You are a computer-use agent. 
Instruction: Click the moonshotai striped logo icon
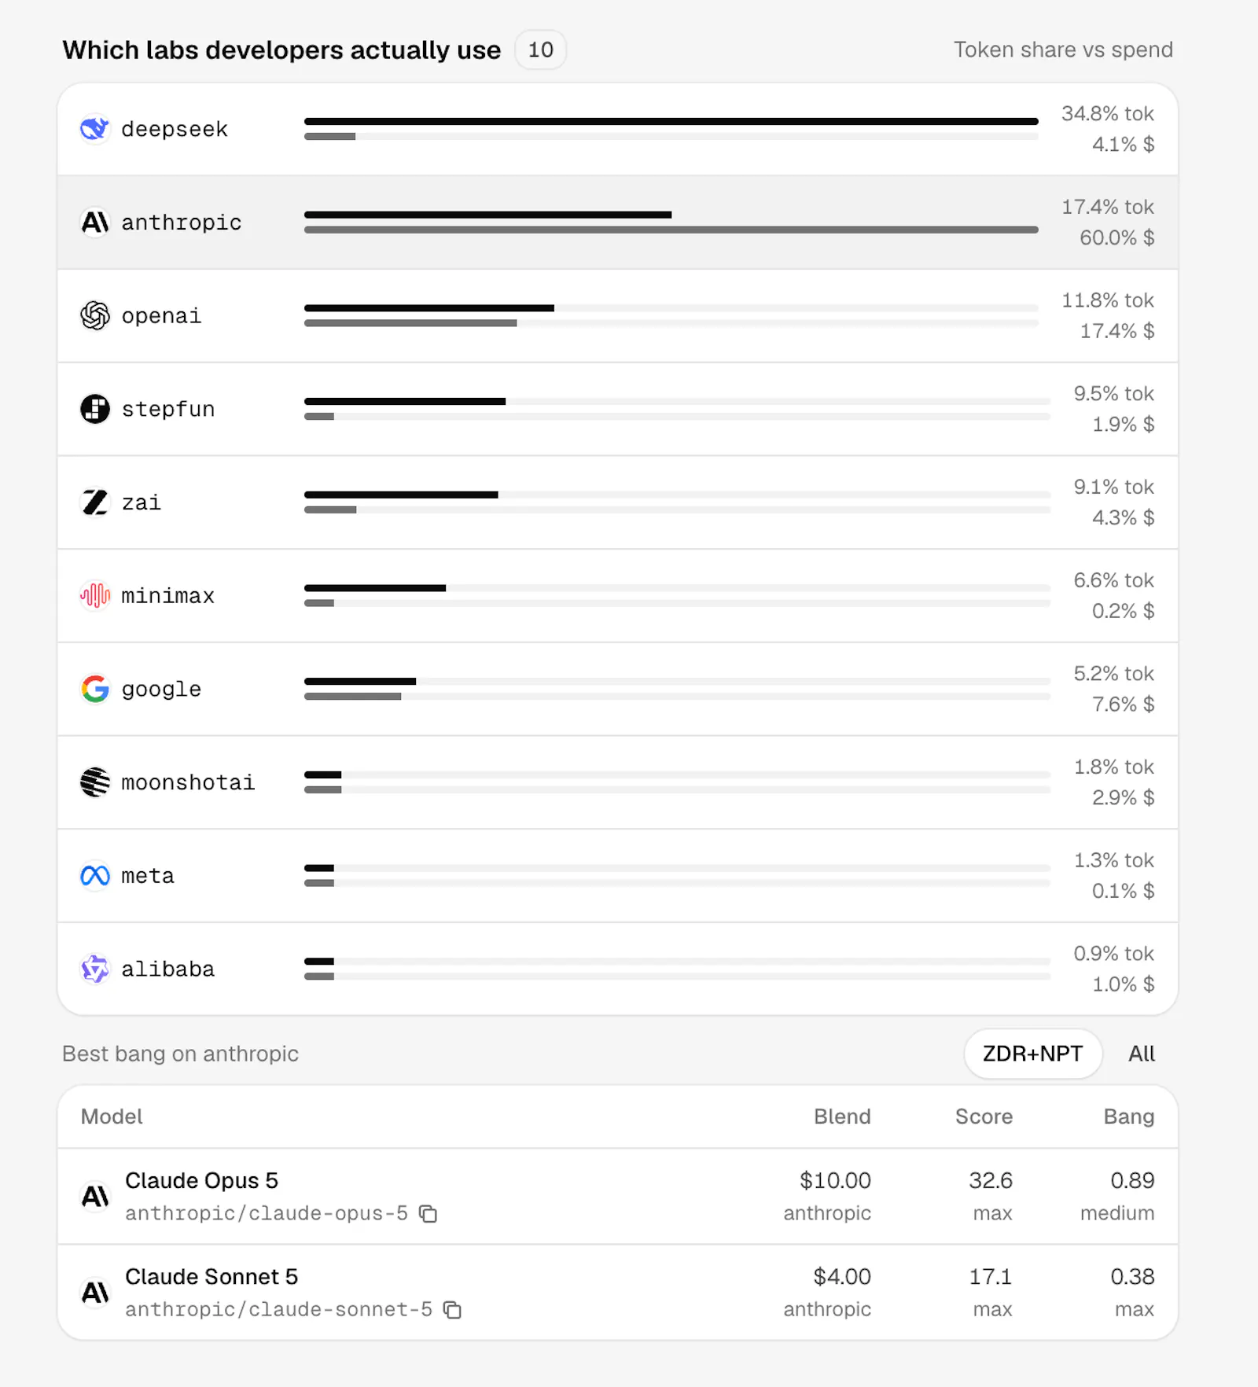pos(95,782)
